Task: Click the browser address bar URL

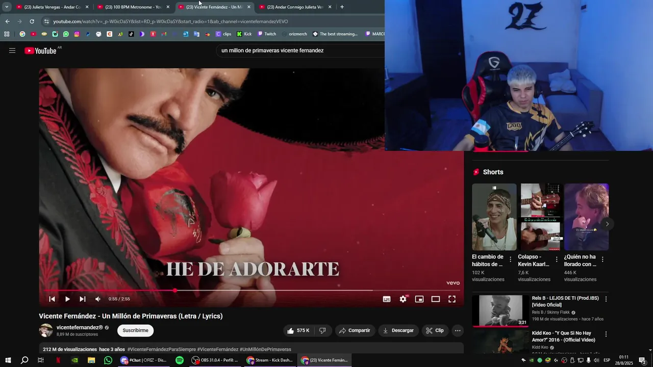Action: [170, 21]
